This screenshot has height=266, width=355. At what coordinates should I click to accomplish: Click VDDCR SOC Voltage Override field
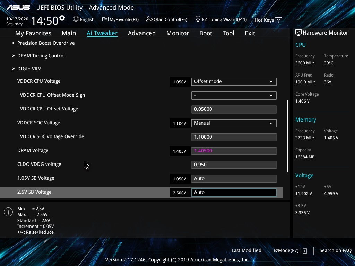tap(234, 137)
